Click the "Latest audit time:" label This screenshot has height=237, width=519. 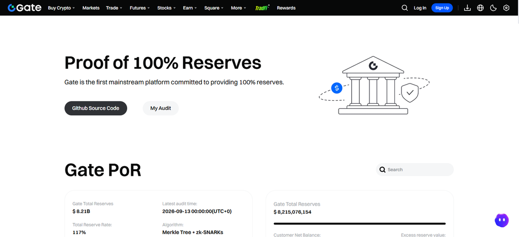[x=180, y=204]
